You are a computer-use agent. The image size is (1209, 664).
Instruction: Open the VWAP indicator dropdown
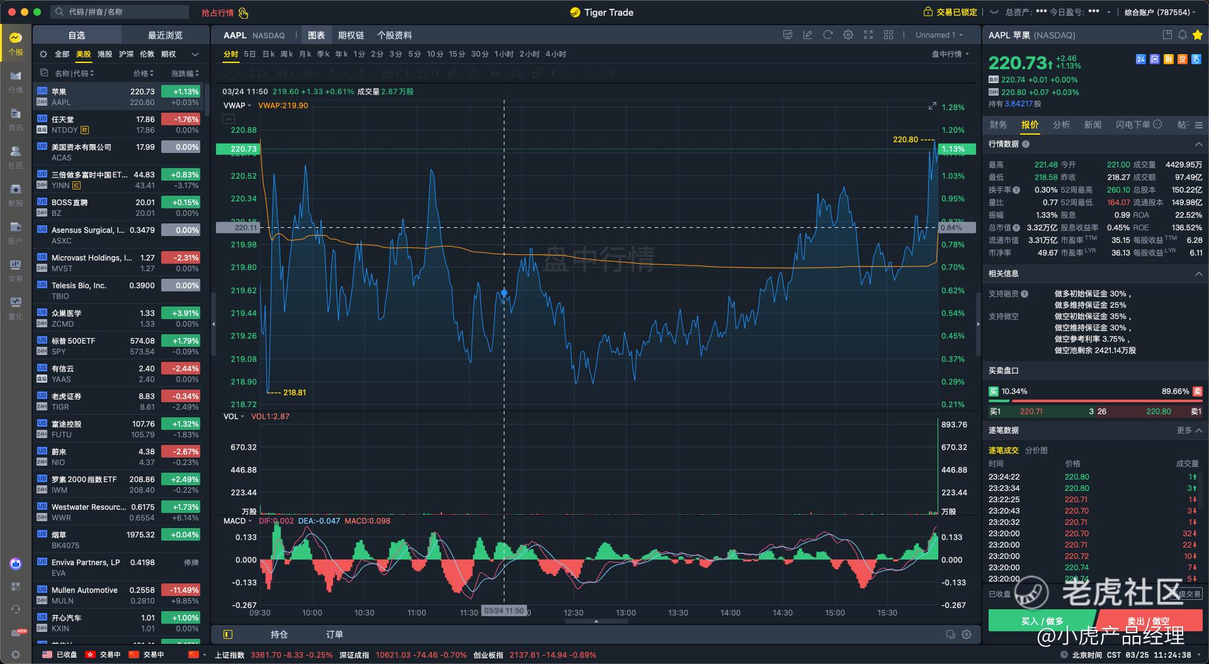[x=237, y=105]
